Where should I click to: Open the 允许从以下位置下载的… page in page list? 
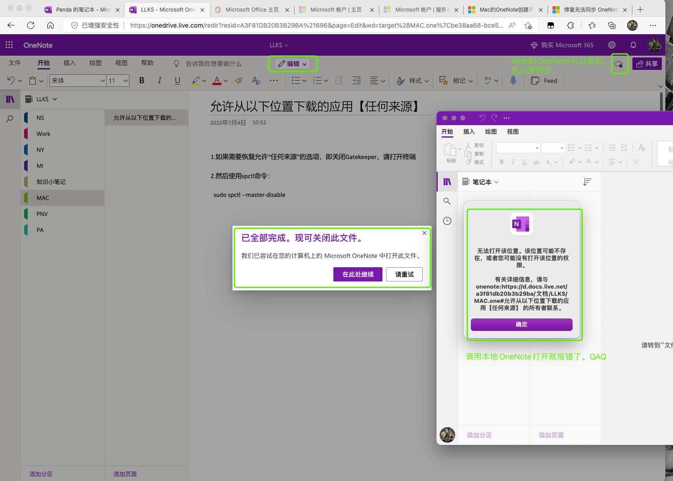(x=146, y=118)
